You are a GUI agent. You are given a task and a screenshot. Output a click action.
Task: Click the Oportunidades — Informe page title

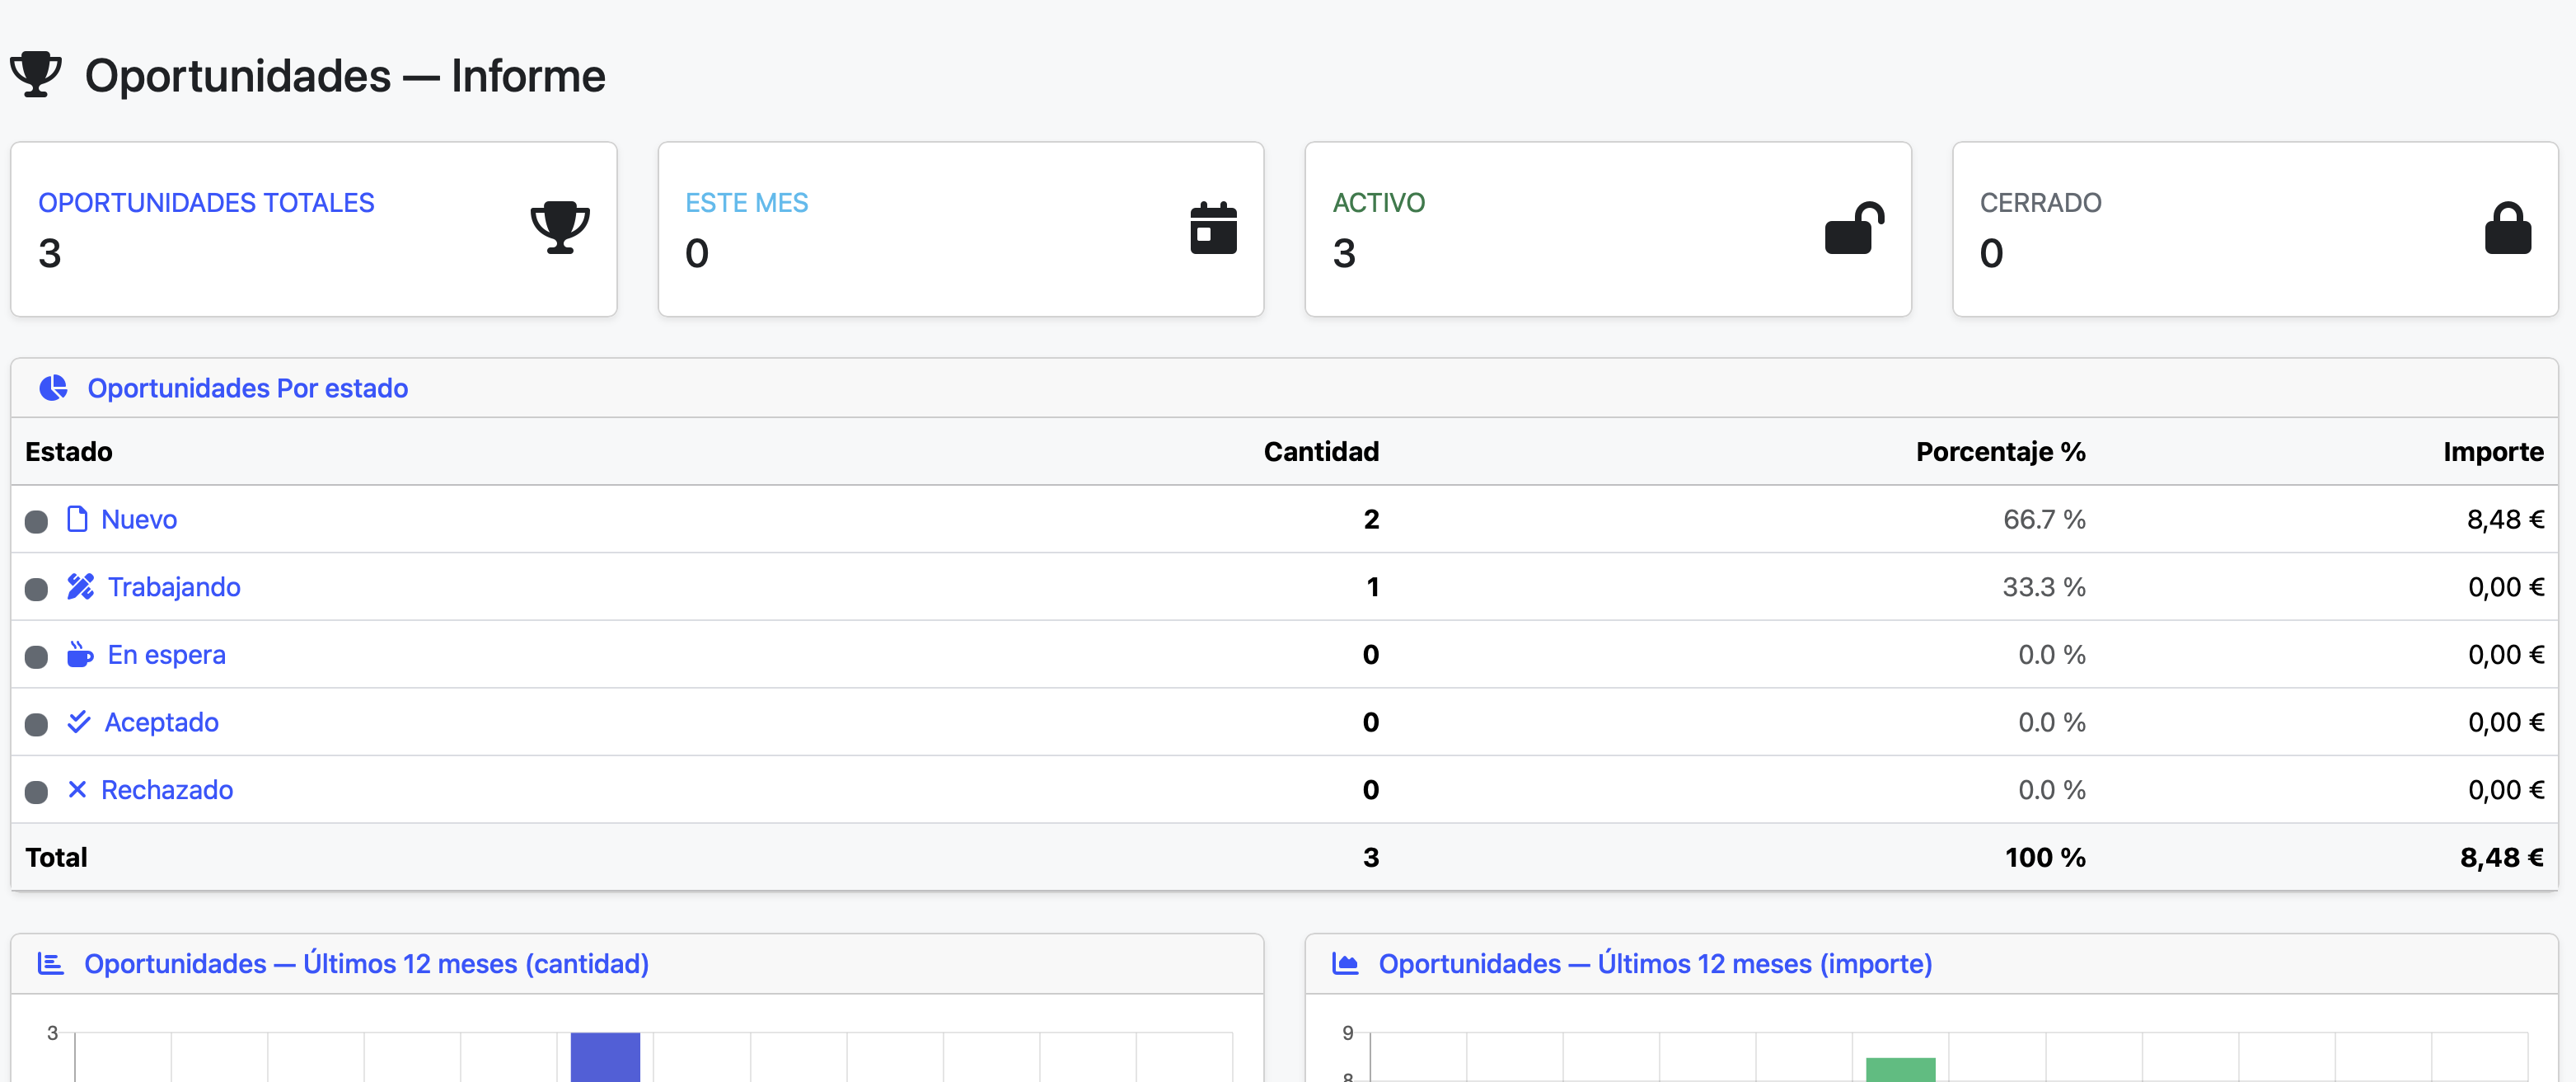tap(345, 76)
